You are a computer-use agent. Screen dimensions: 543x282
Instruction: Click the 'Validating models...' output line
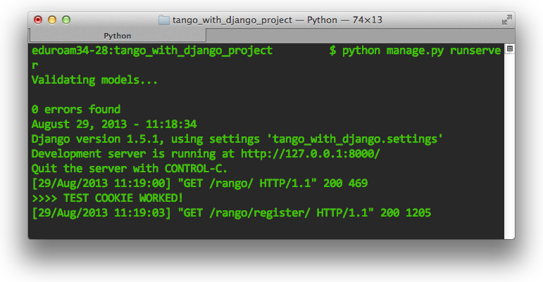tap(94, 80)
